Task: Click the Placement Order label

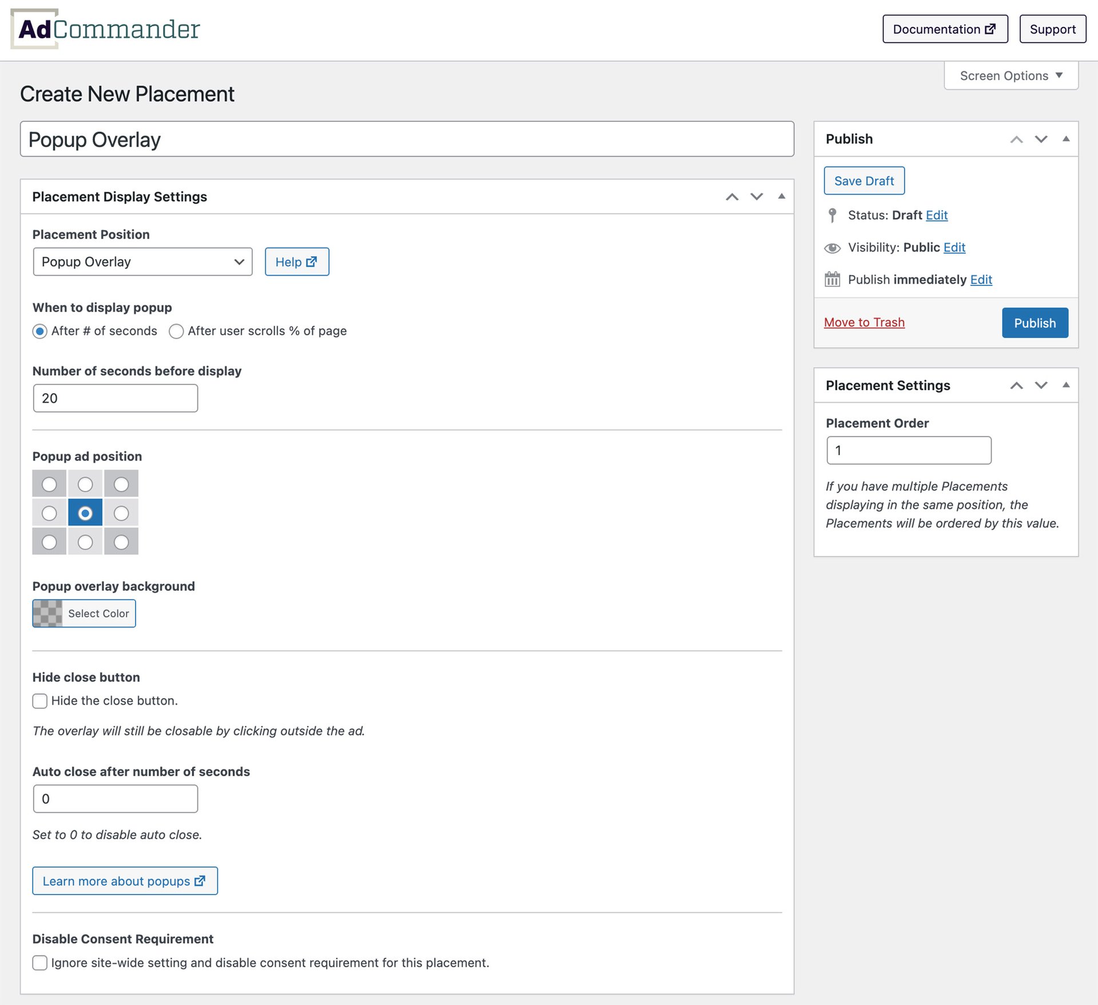Action: pyautogui.click(x=877, y=423)
